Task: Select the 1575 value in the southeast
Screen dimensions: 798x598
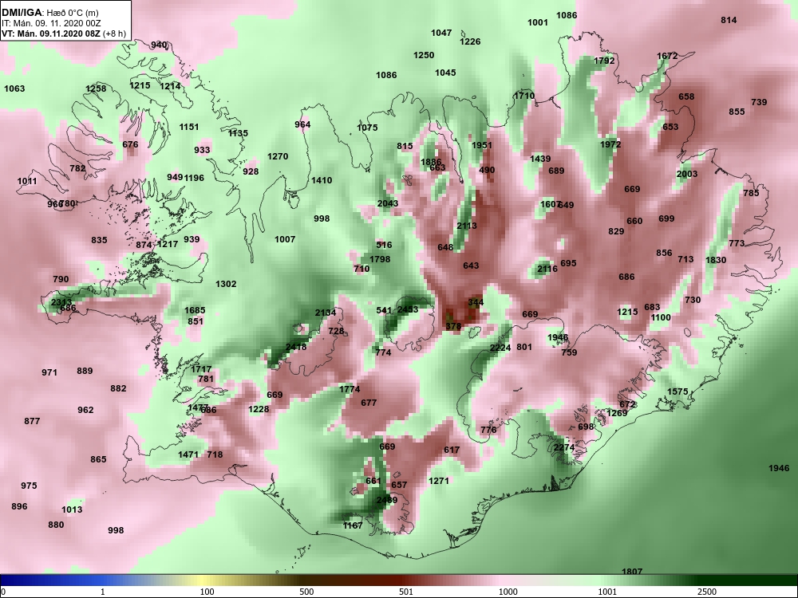Action: point(678,391)
